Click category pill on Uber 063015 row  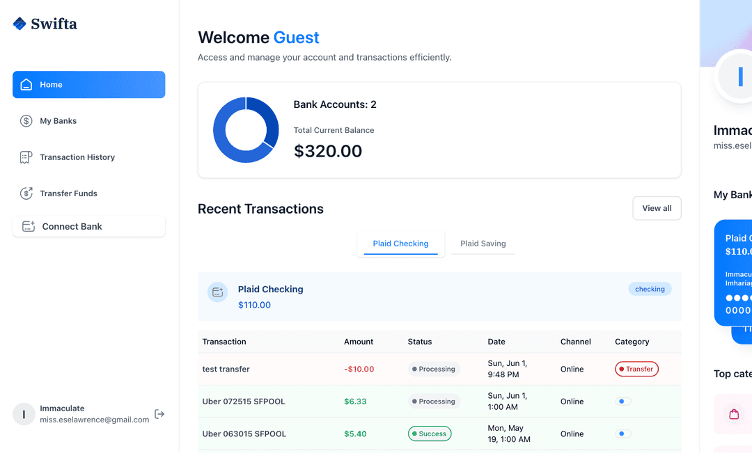coord(623,434)
